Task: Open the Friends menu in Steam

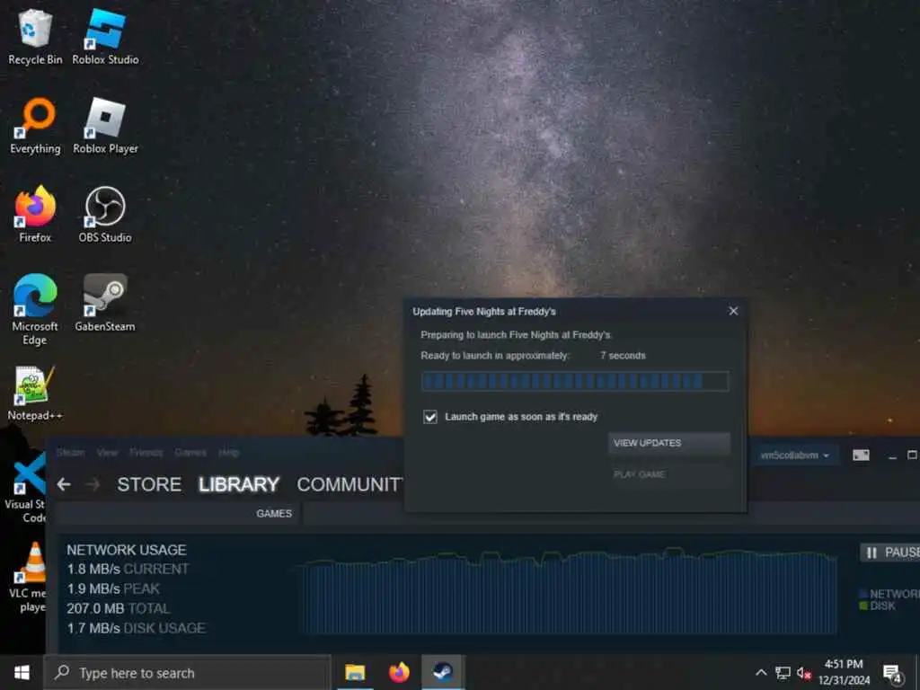Action: click(x=146, y=453)
